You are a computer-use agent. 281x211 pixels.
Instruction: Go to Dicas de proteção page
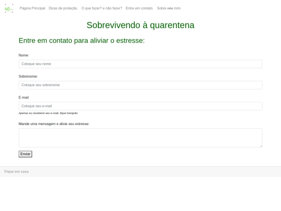pyautogui.click(x=63, y=8)
